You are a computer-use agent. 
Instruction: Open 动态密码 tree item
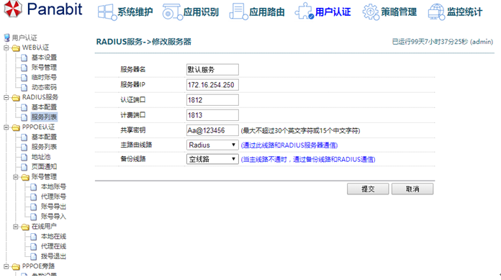click(x=44, y=87)
